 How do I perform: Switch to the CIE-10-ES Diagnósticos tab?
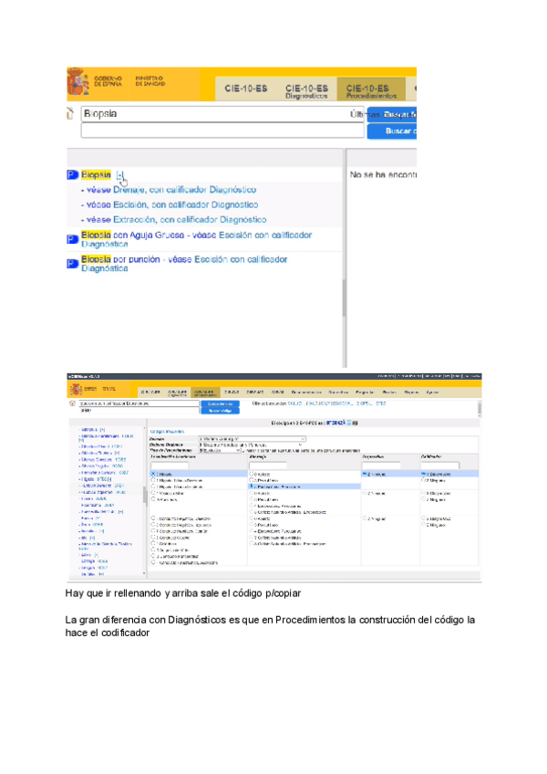pyautogui.click(x=305, y=89)
